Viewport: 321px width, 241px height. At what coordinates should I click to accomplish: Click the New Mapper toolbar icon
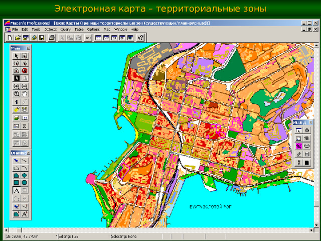[x=106, y=38]
